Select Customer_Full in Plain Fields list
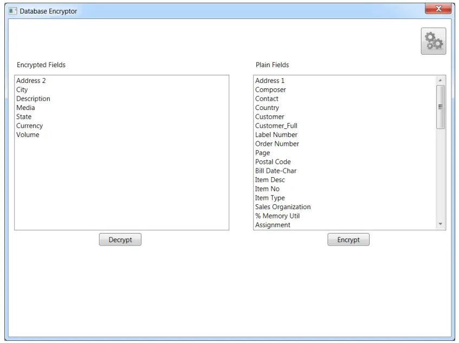 tap(276, 126)
